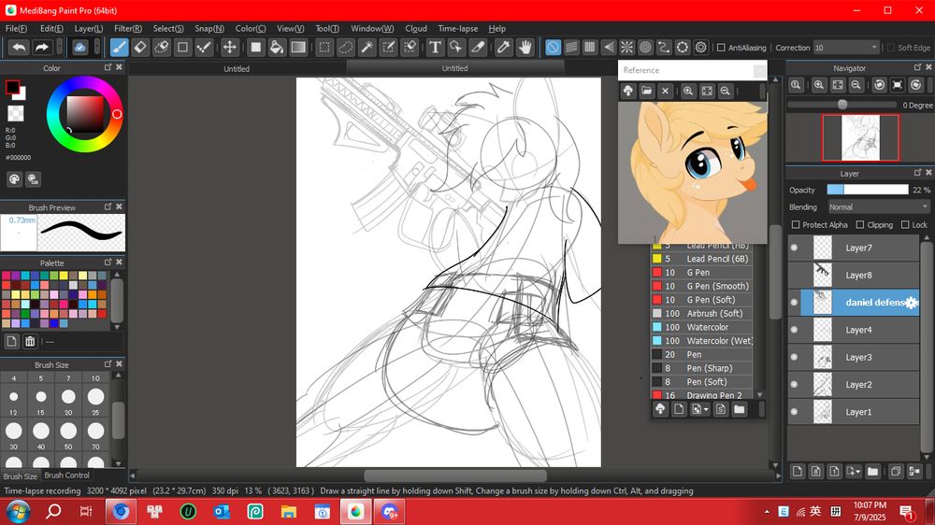Image resolution: width=935 pixels, height=525 pixels.
Task: Pick a hue on the color wheel
Action: (x=85, y=114)
